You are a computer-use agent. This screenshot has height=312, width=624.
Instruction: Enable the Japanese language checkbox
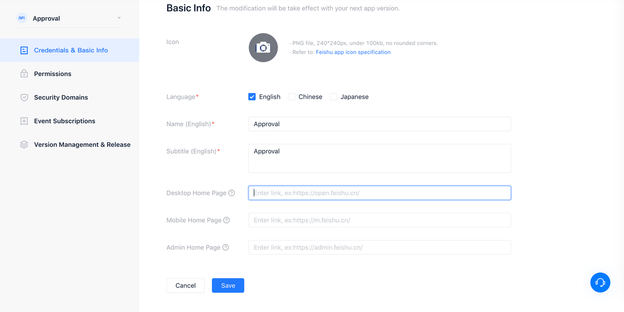333,97
